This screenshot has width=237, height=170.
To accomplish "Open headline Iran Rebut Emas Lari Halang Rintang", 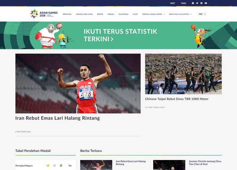I will [x=58, y=118].
